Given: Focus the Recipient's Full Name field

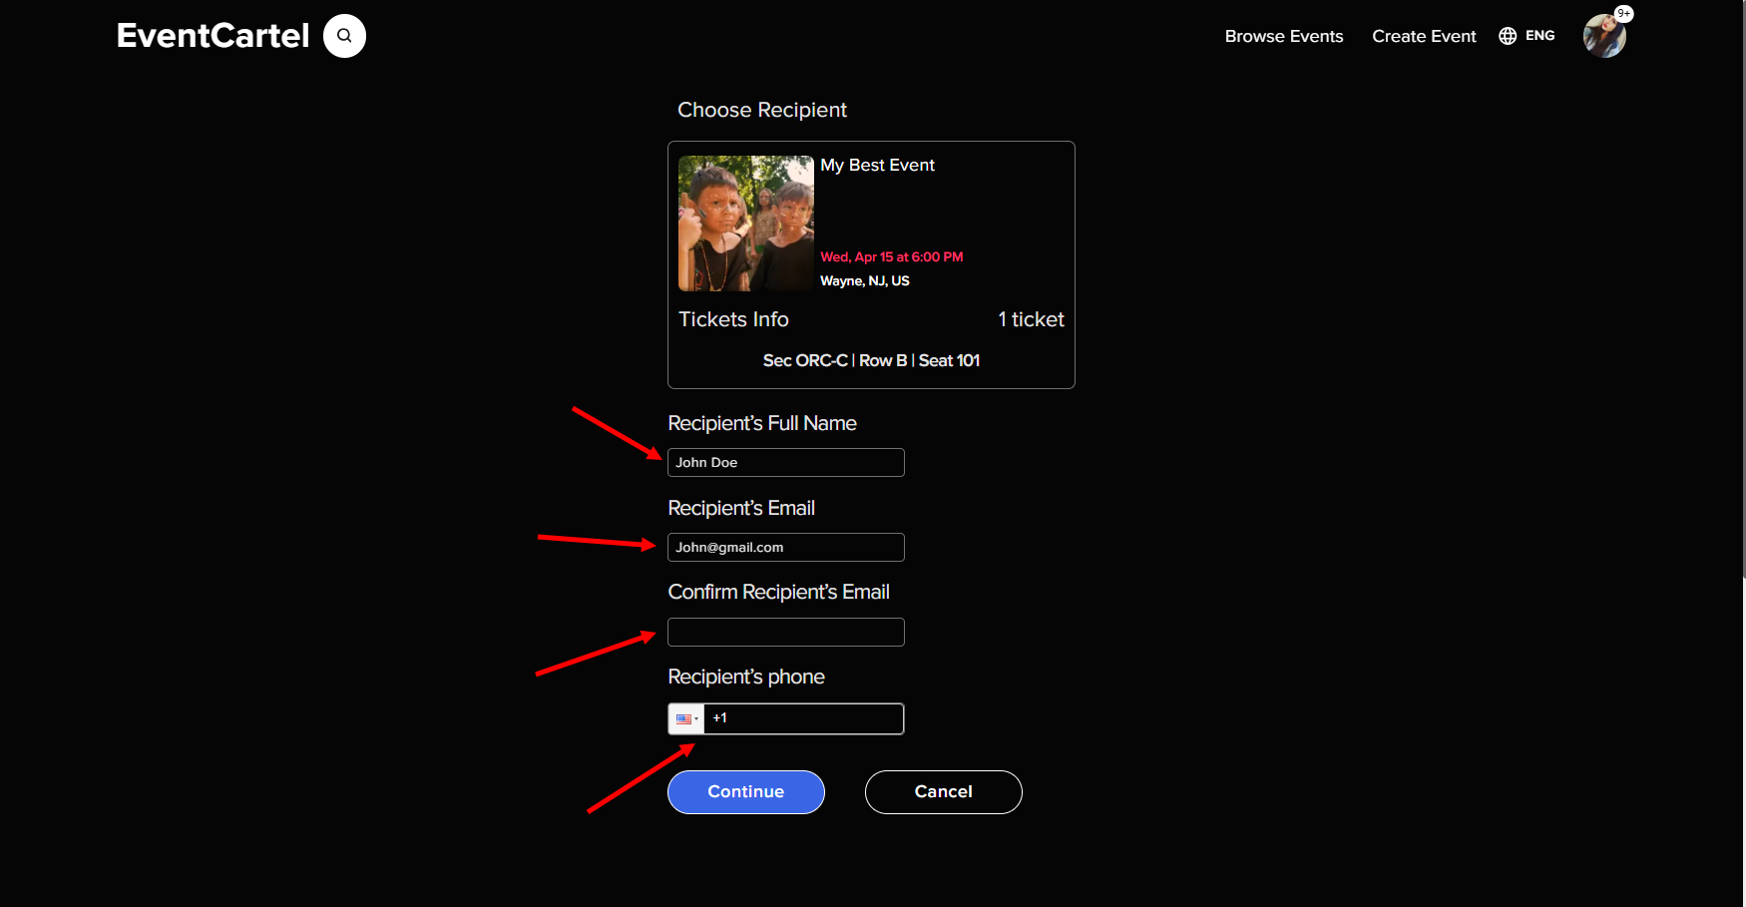Looking at the screenshot, I should coord(785,463).
